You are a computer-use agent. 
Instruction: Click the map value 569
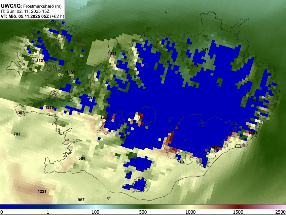coord(194,66)
